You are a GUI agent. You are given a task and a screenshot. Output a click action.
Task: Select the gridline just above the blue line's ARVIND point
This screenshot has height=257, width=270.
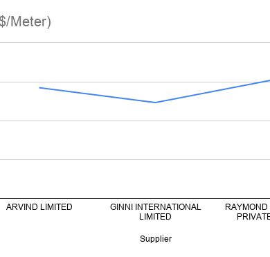(x=135, y=82)
